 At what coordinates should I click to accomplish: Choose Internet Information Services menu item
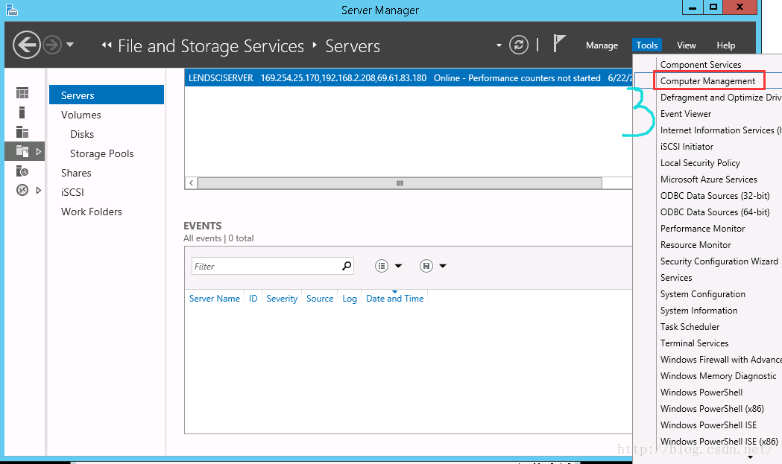coord(721,130)
